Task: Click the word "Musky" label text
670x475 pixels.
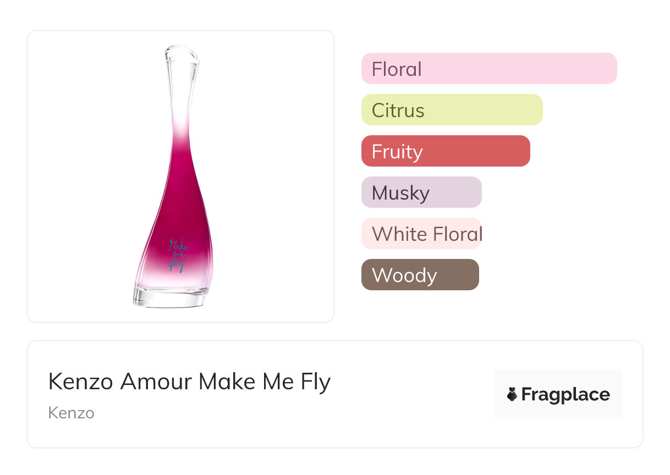Action: click(400, 193)
